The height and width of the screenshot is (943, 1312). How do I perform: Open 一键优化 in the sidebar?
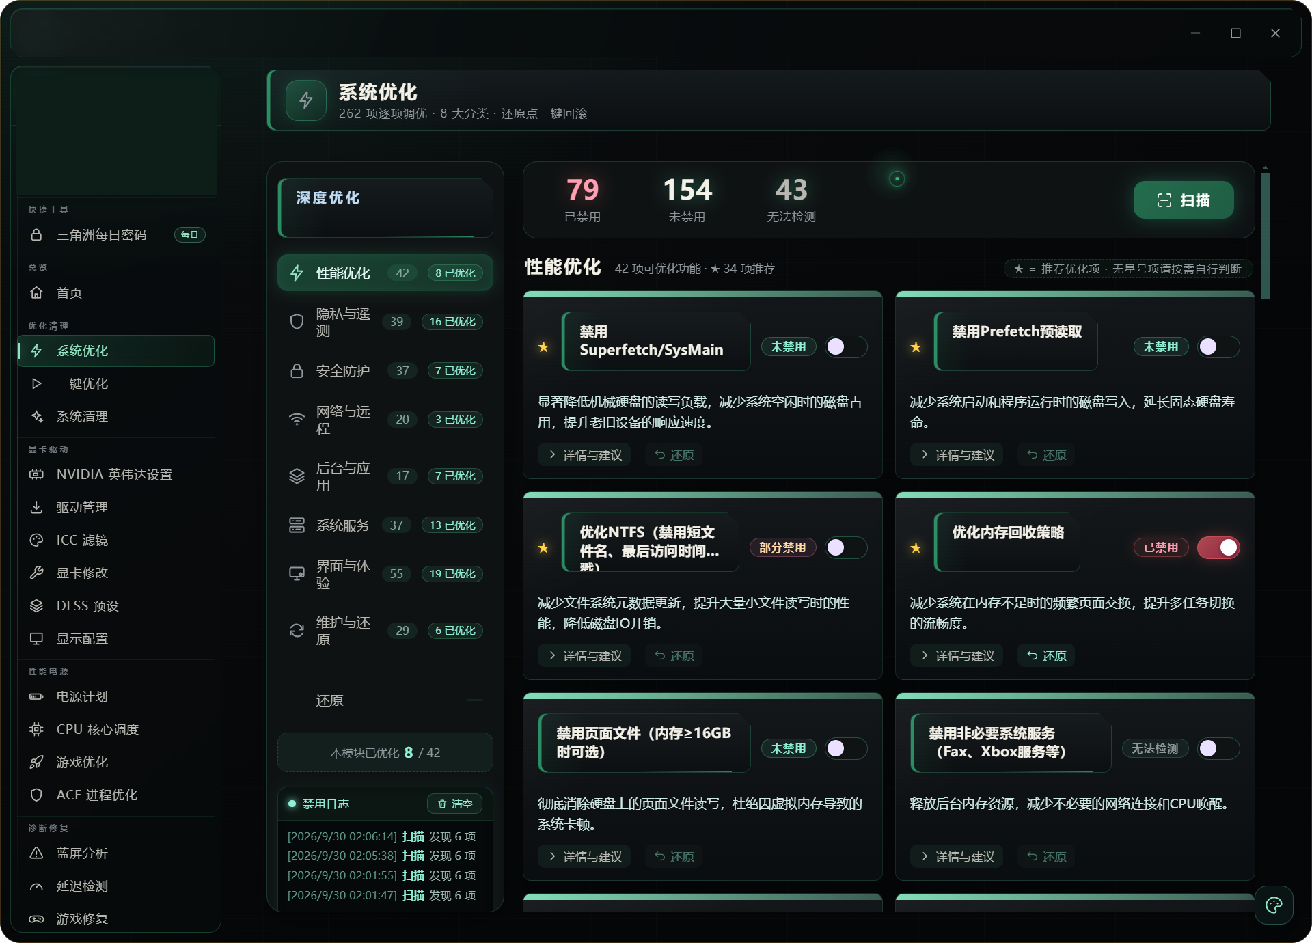pos(116,383)
